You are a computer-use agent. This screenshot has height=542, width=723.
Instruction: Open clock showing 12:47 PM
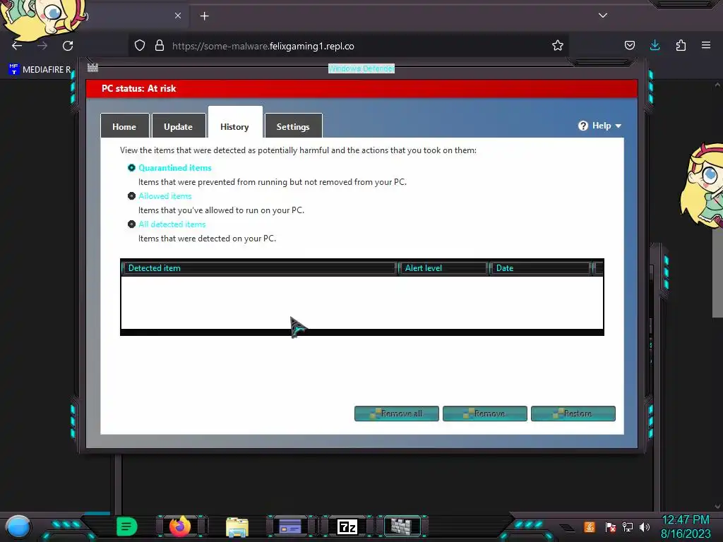click(x=686, y=526)
